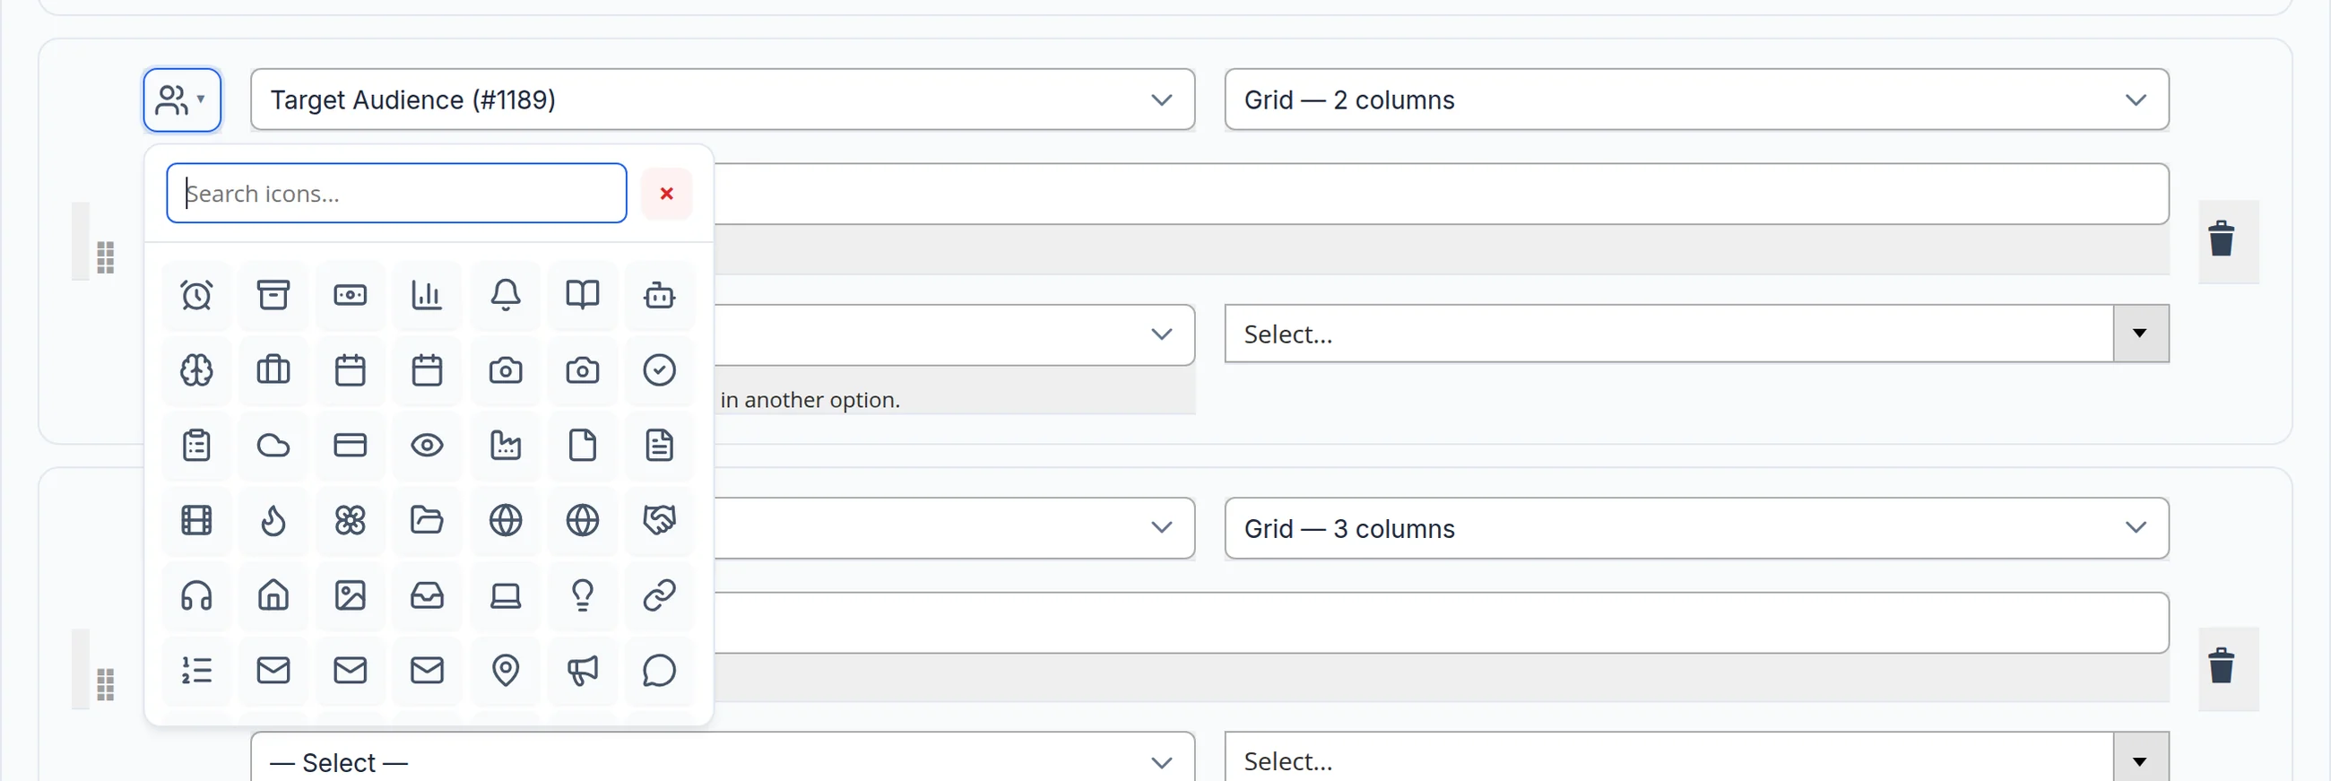Select the factory icon
The image size is (2331, 781).
(506, 446)
